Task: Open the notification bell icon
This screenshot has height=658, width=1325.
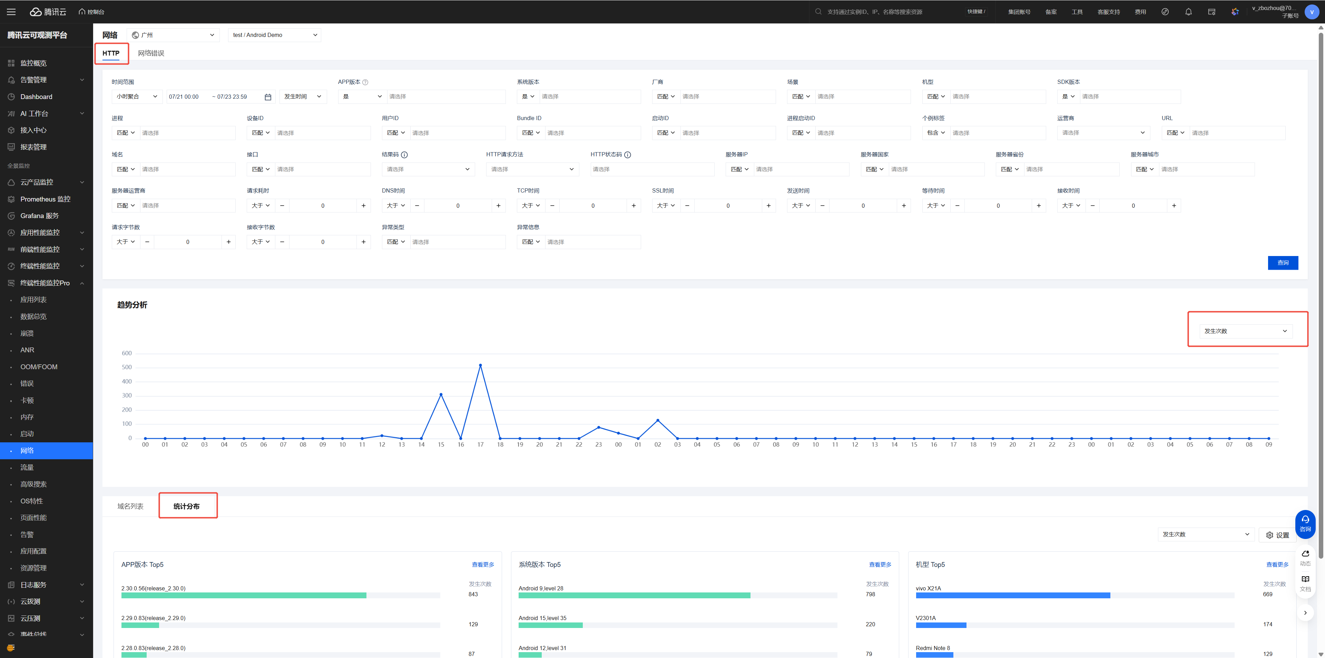Action: click(x=1188, y=11)
